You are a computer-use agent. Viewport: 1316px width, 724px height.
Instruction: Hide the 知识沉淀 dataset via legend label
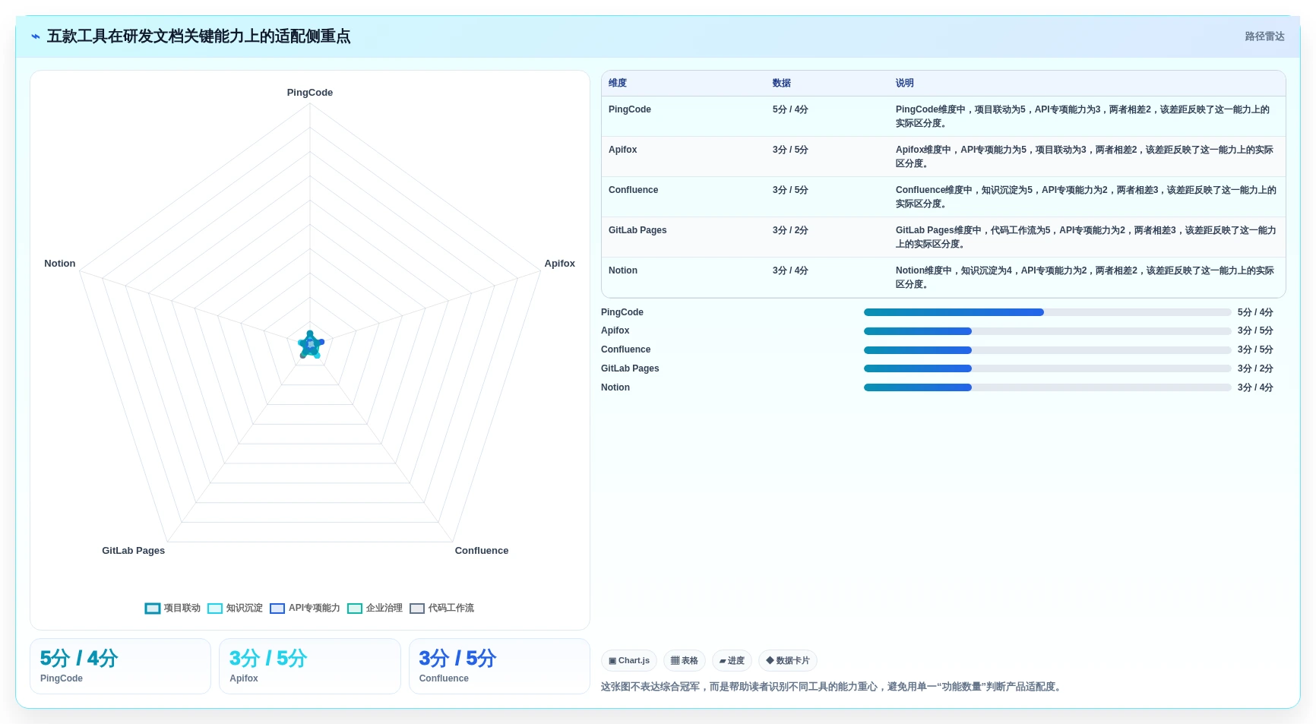pos(245,609)
